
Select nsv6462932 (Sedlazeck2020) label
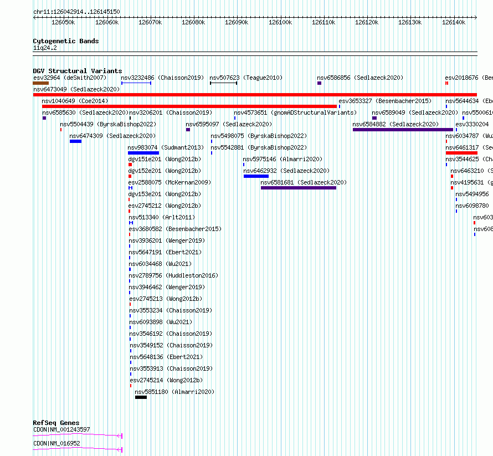[x=286, y=171]
